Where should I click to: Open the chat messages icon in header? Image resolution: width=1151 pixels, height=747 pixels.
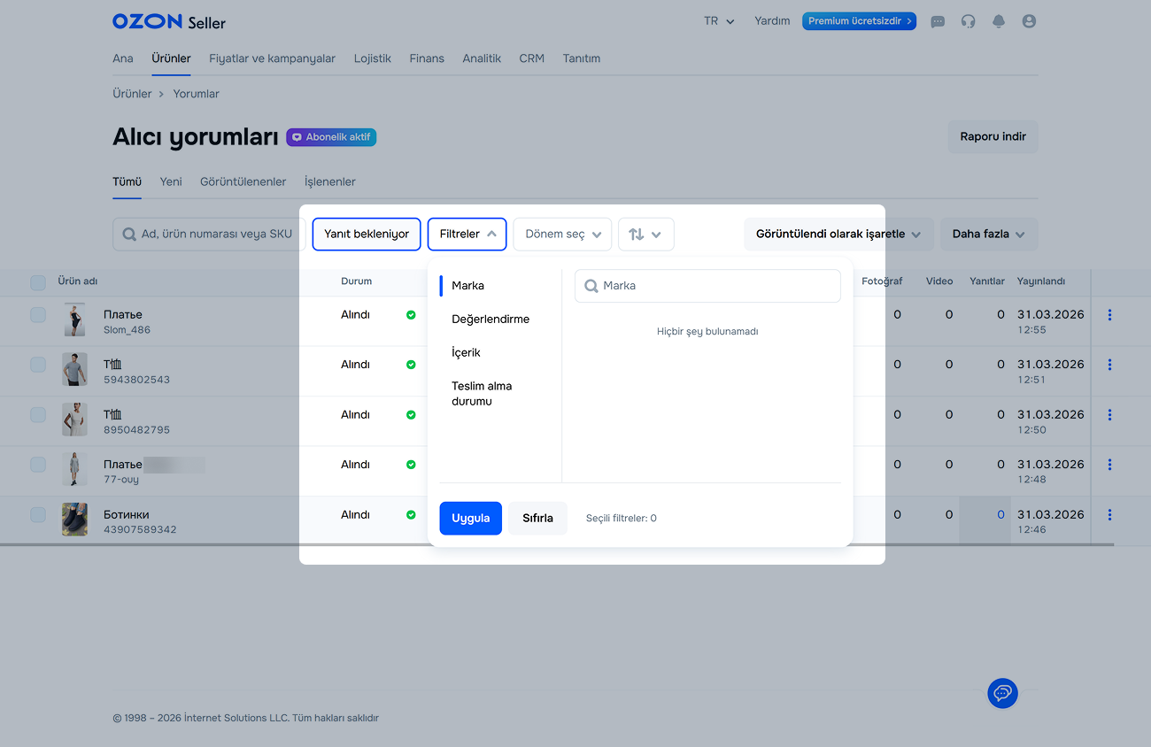(x=938, y=21)
